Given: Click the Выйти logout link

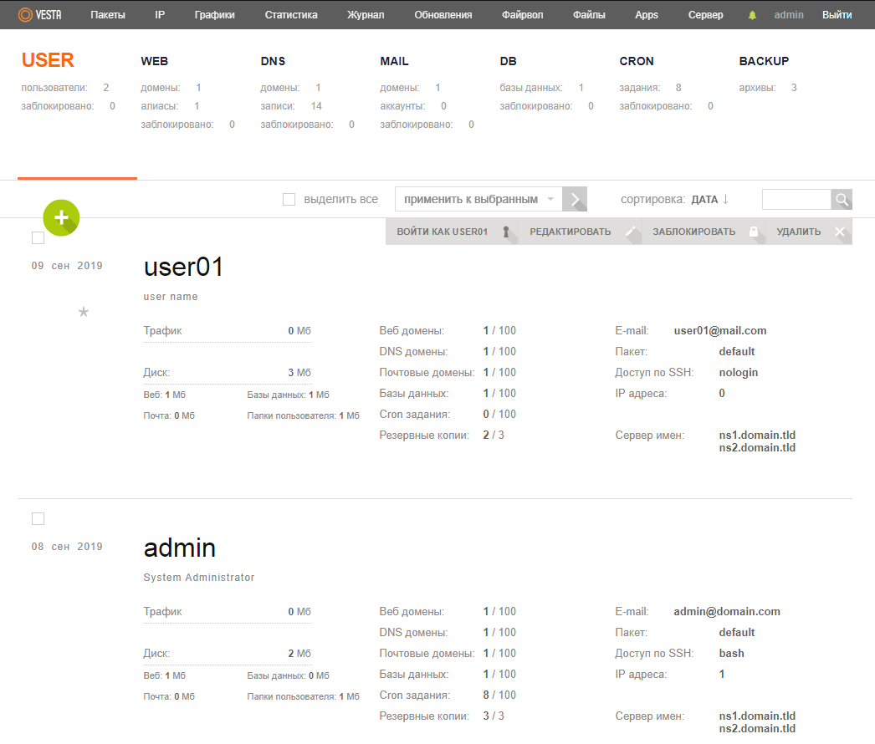Looking at the screenshot, I should (837, 15).
